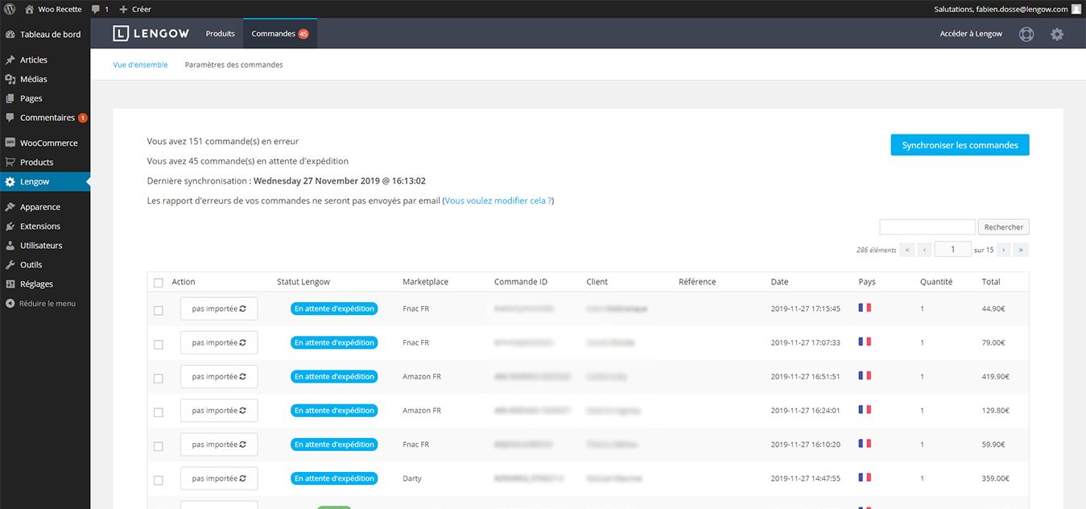Switch to Commandes tab
Image resolution: width=1086 pixels, height=509 pixels.
pos(280,34)
